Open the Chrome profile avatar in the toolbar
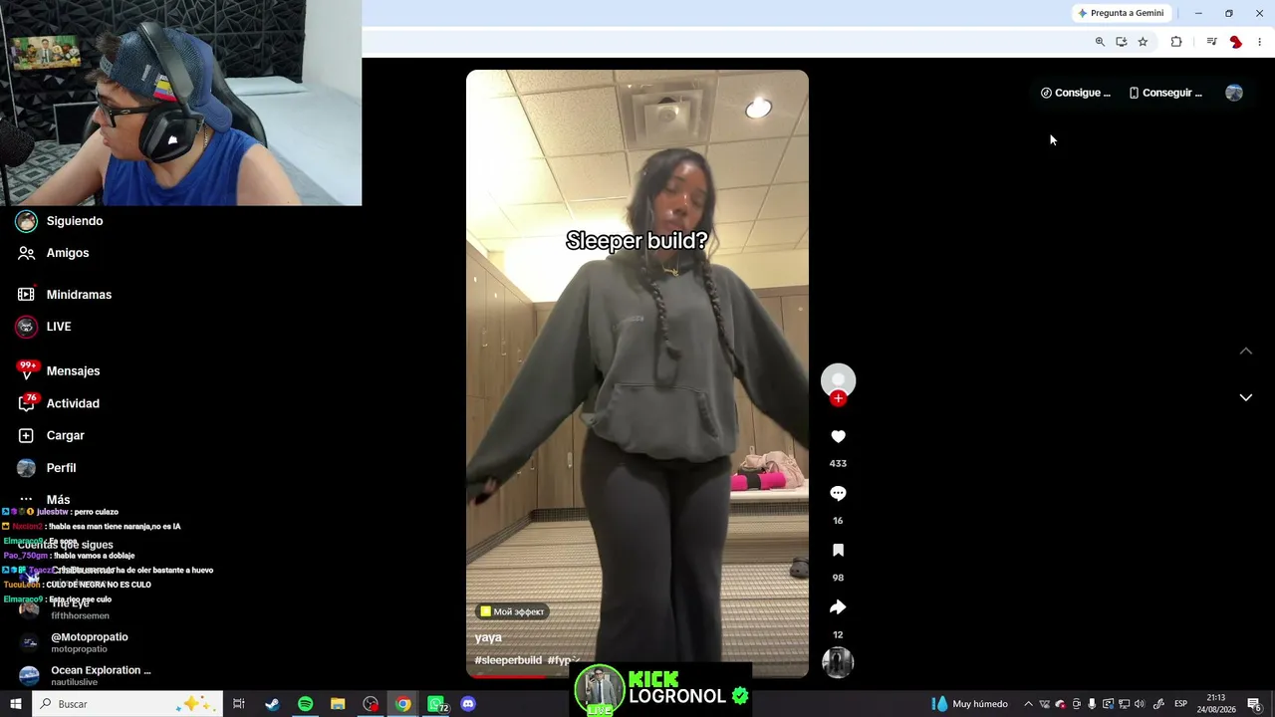 [x=1235, y=42]
